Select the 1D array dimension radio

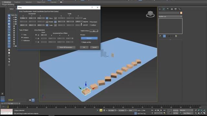coord(36,35)
